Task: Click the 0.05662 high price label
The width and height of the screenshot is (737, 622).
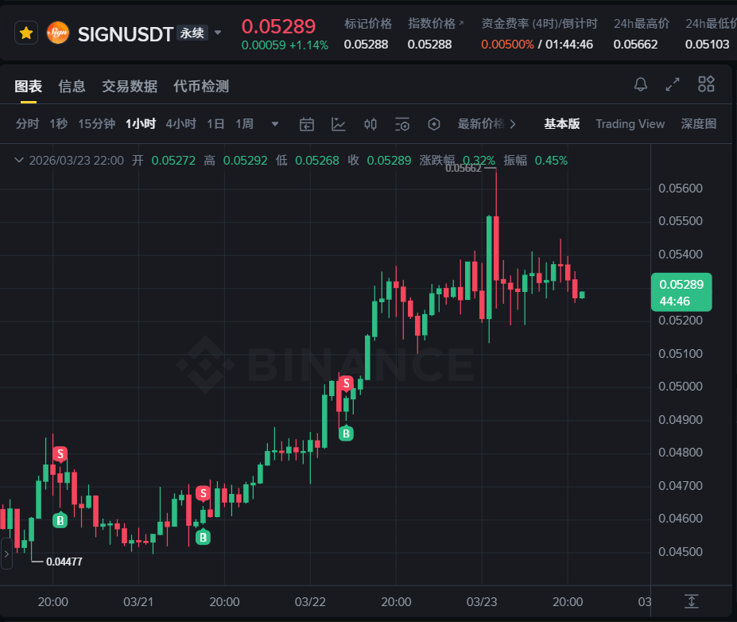Action: [464, 169]
